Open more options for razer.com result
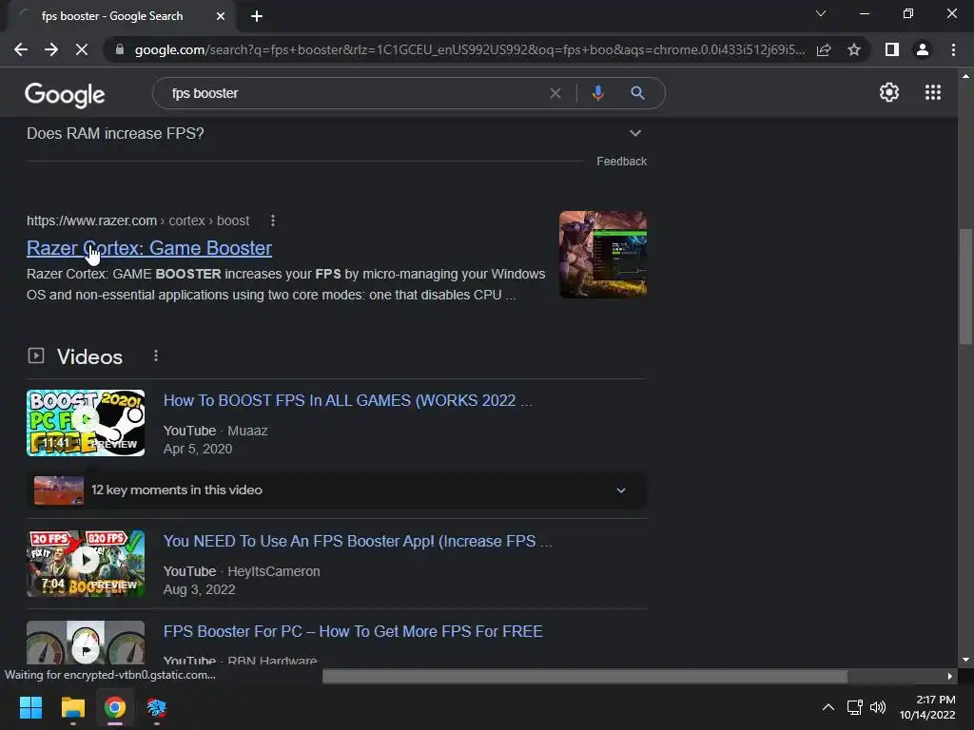This screenshot has height=730, width=974. [273, 221]
